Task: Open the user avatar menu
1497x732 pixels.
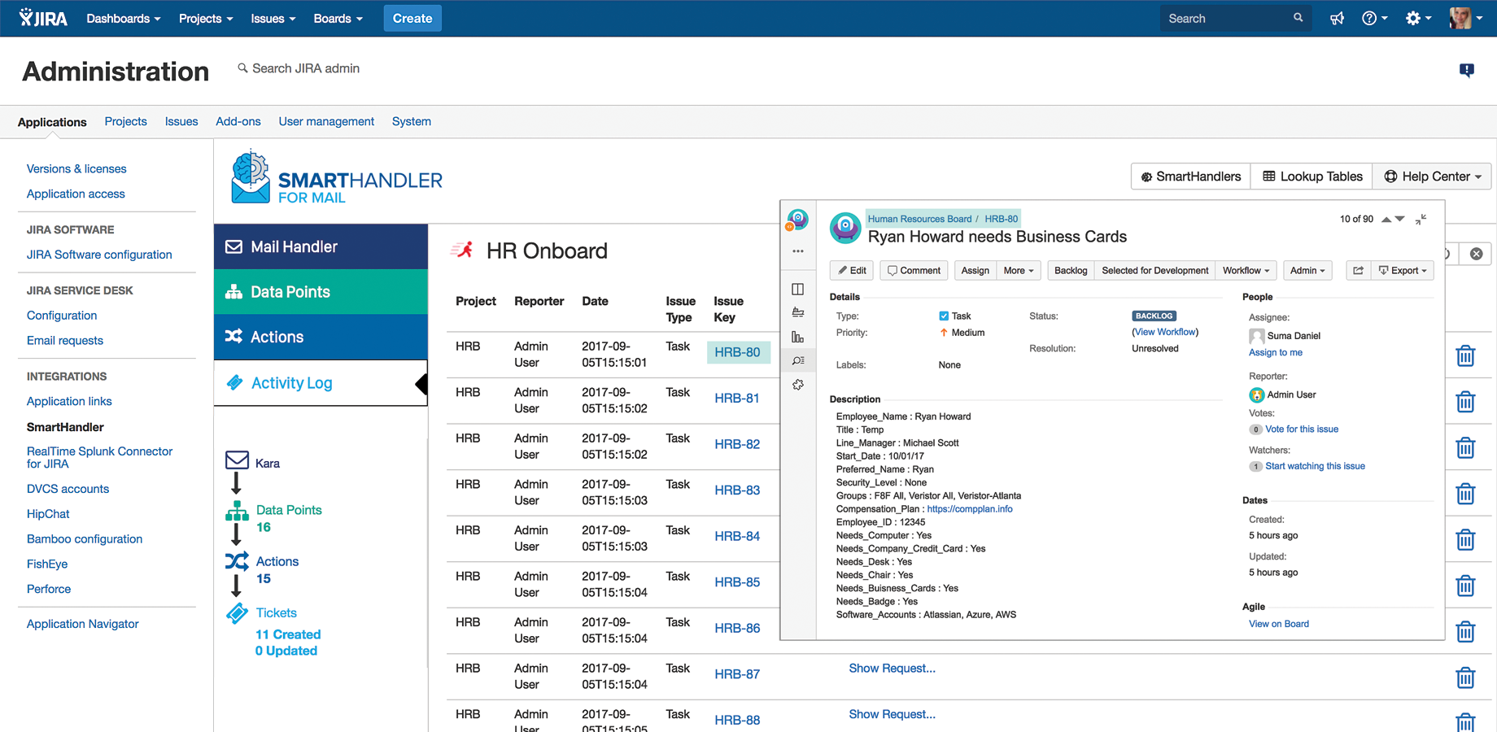Action: pyautogui.click(x=1466, y=18)
